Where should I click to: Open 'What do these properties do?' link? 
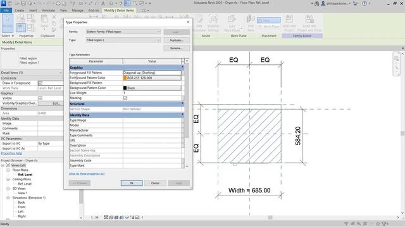tap(87, 174)
